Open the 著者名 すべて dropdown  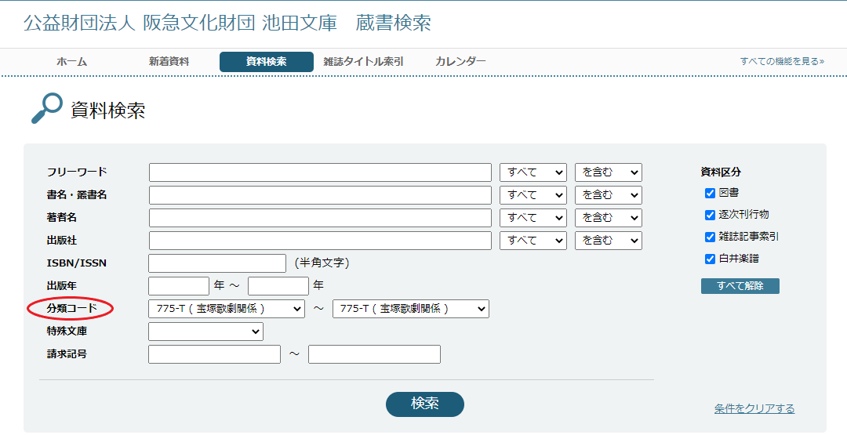pos(533,218)
